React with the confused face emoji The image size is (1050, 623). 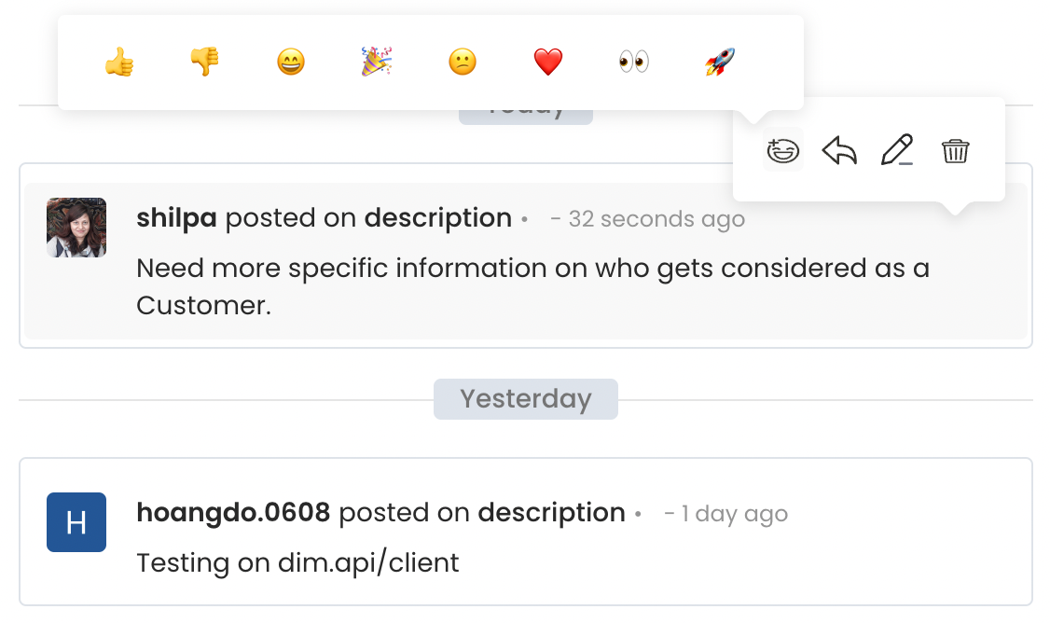click(463, 62)
